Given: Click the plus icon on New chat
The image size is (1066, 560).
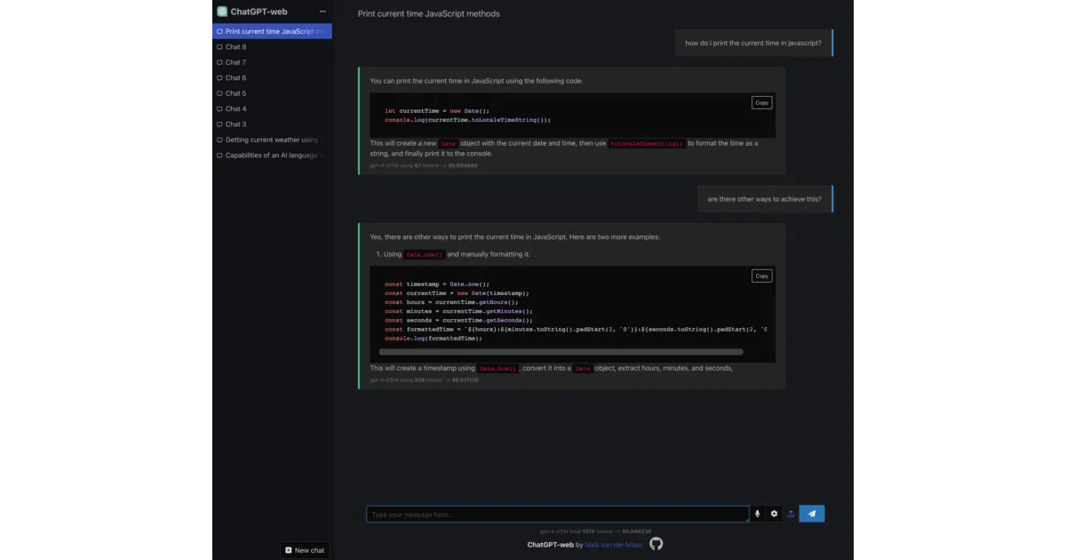Looking at the screenshot, I should 289,550.
